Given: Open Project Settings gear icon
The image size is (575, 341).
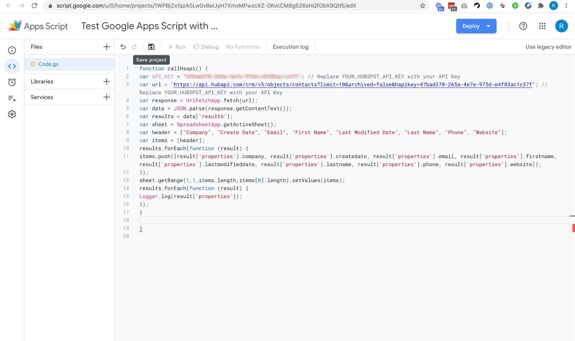Looking at the screenshot, I should 12,114.
